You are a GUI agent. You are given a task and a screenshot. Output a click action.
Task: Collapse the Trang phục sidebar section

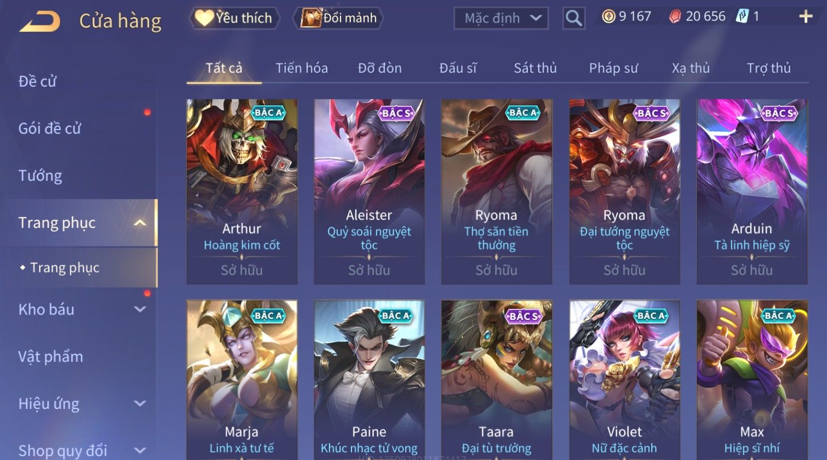pos(140,223)
